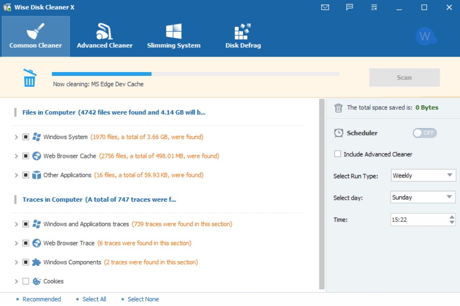Expand Windows and Applications traces

[x=17, y=224]
